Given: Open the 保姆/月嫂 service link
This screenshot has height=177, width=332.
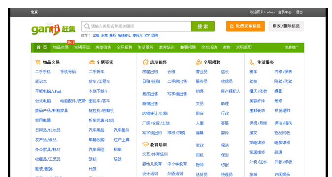Looking at the screenshot, I should click(258, 123).
